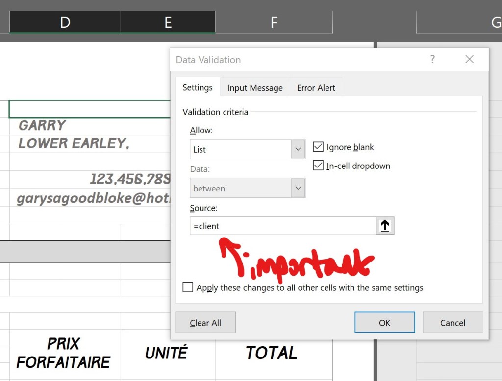Toggle the Ignore blank checkbox
The image size is (502, 381).
[318, 147]
